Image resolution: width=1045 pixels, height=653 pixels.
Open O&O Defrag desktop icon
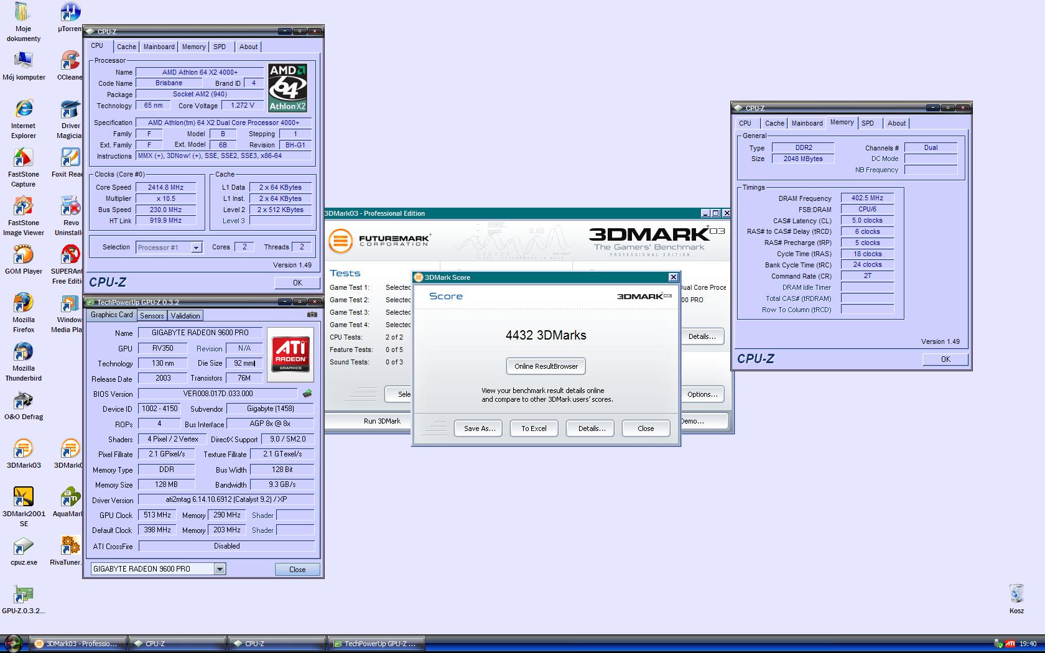point(24,405)
